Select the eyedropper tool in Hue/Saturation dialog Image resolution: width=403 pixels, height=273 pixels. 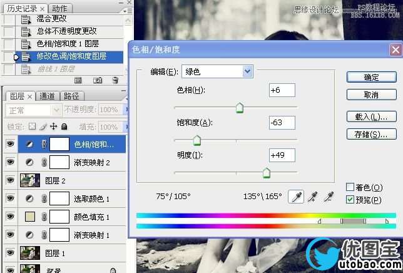click(296, 197)
